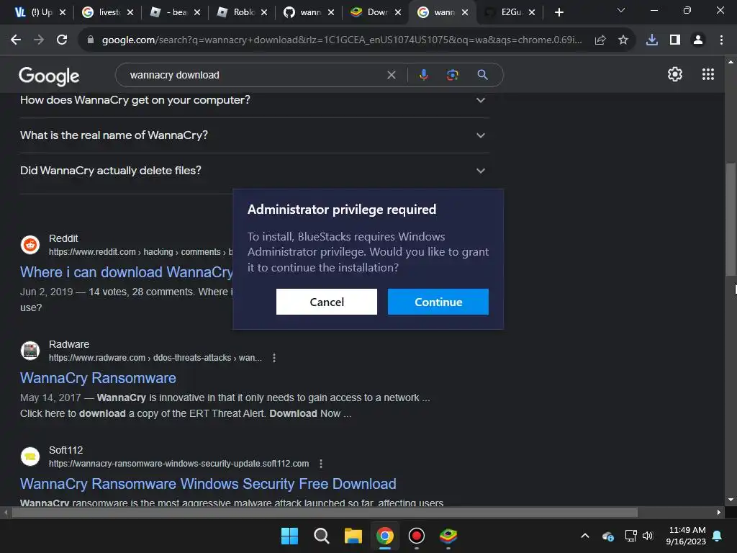This screenshot has width=737, height=553.
Task: Go back to the previous page
Action: tap(16, 40)
